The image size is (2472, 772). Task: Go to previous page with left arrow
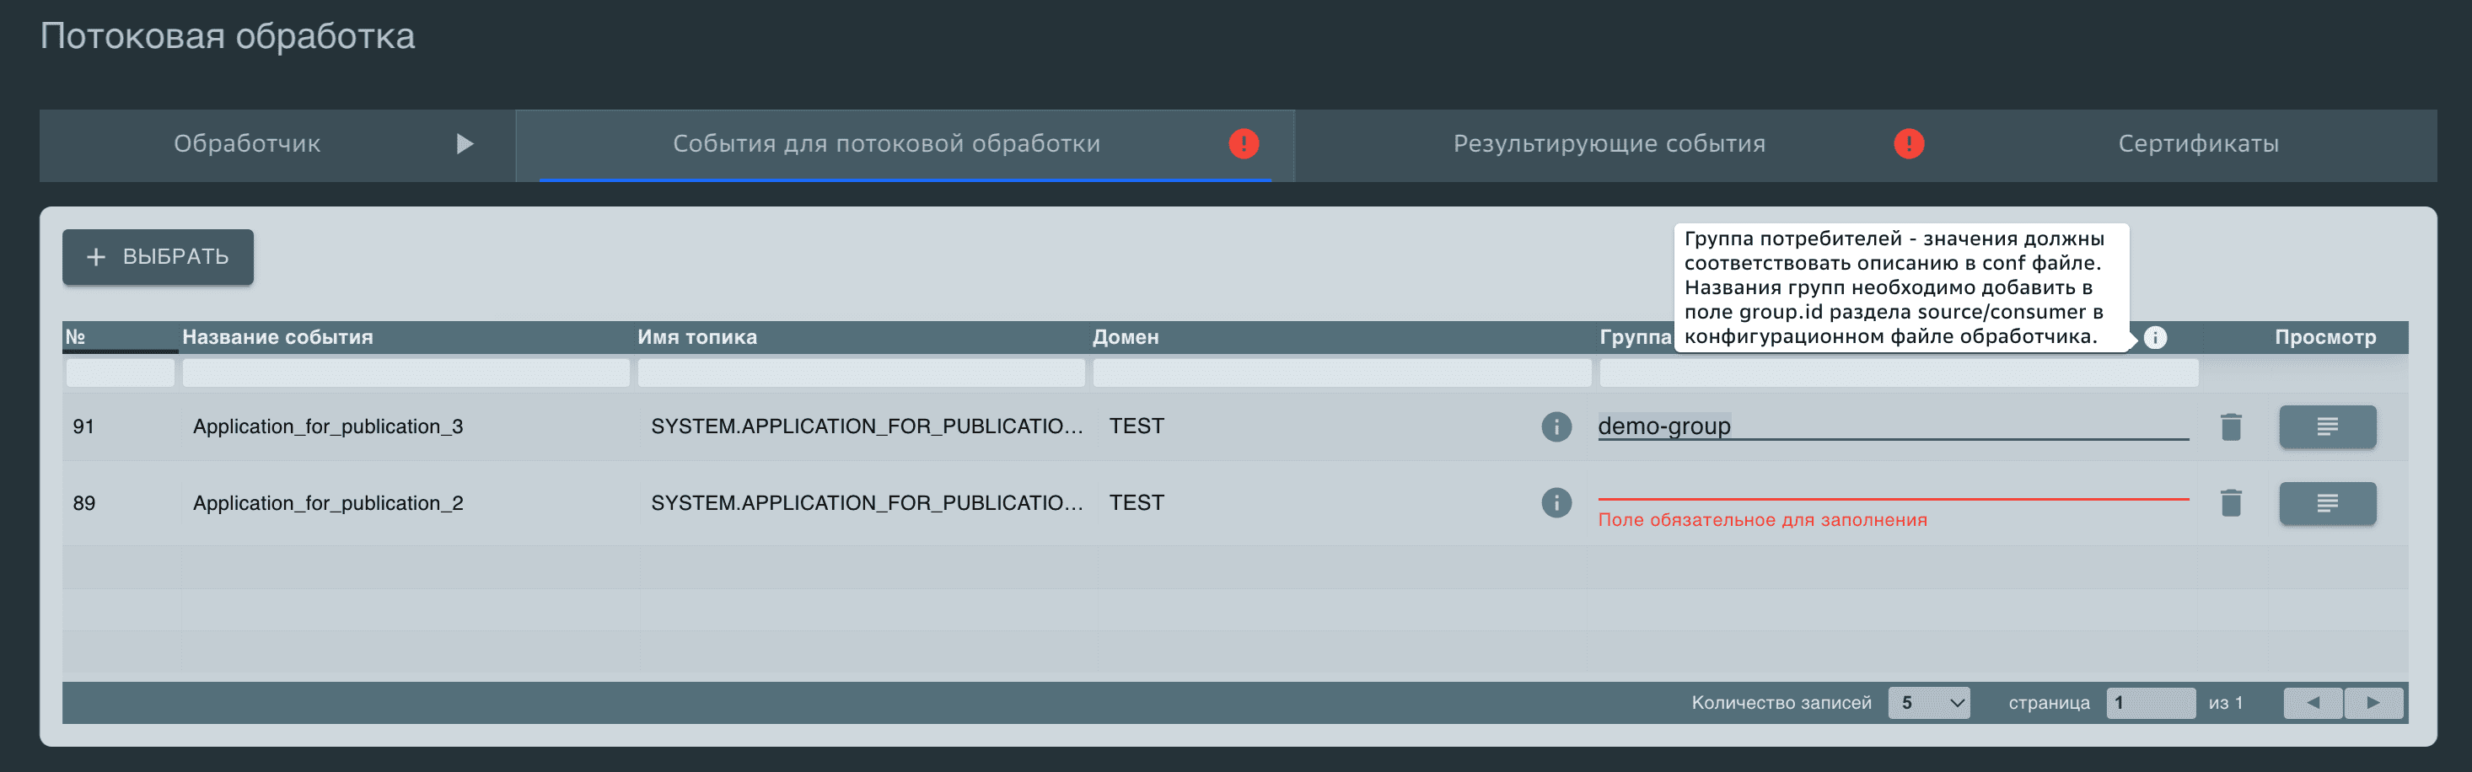point(2313,702)
